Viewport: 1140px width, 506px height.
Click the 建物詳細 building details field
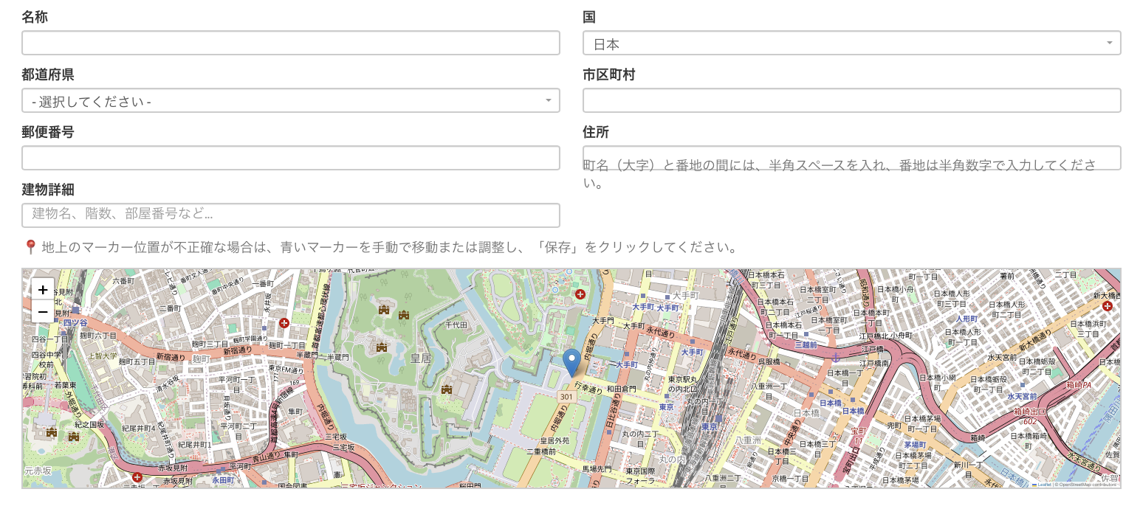[x=290, y=215]
